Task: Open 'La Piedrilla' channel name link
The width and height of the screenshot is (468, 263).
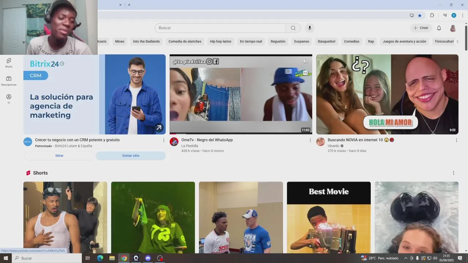Action: click(190, 146)
